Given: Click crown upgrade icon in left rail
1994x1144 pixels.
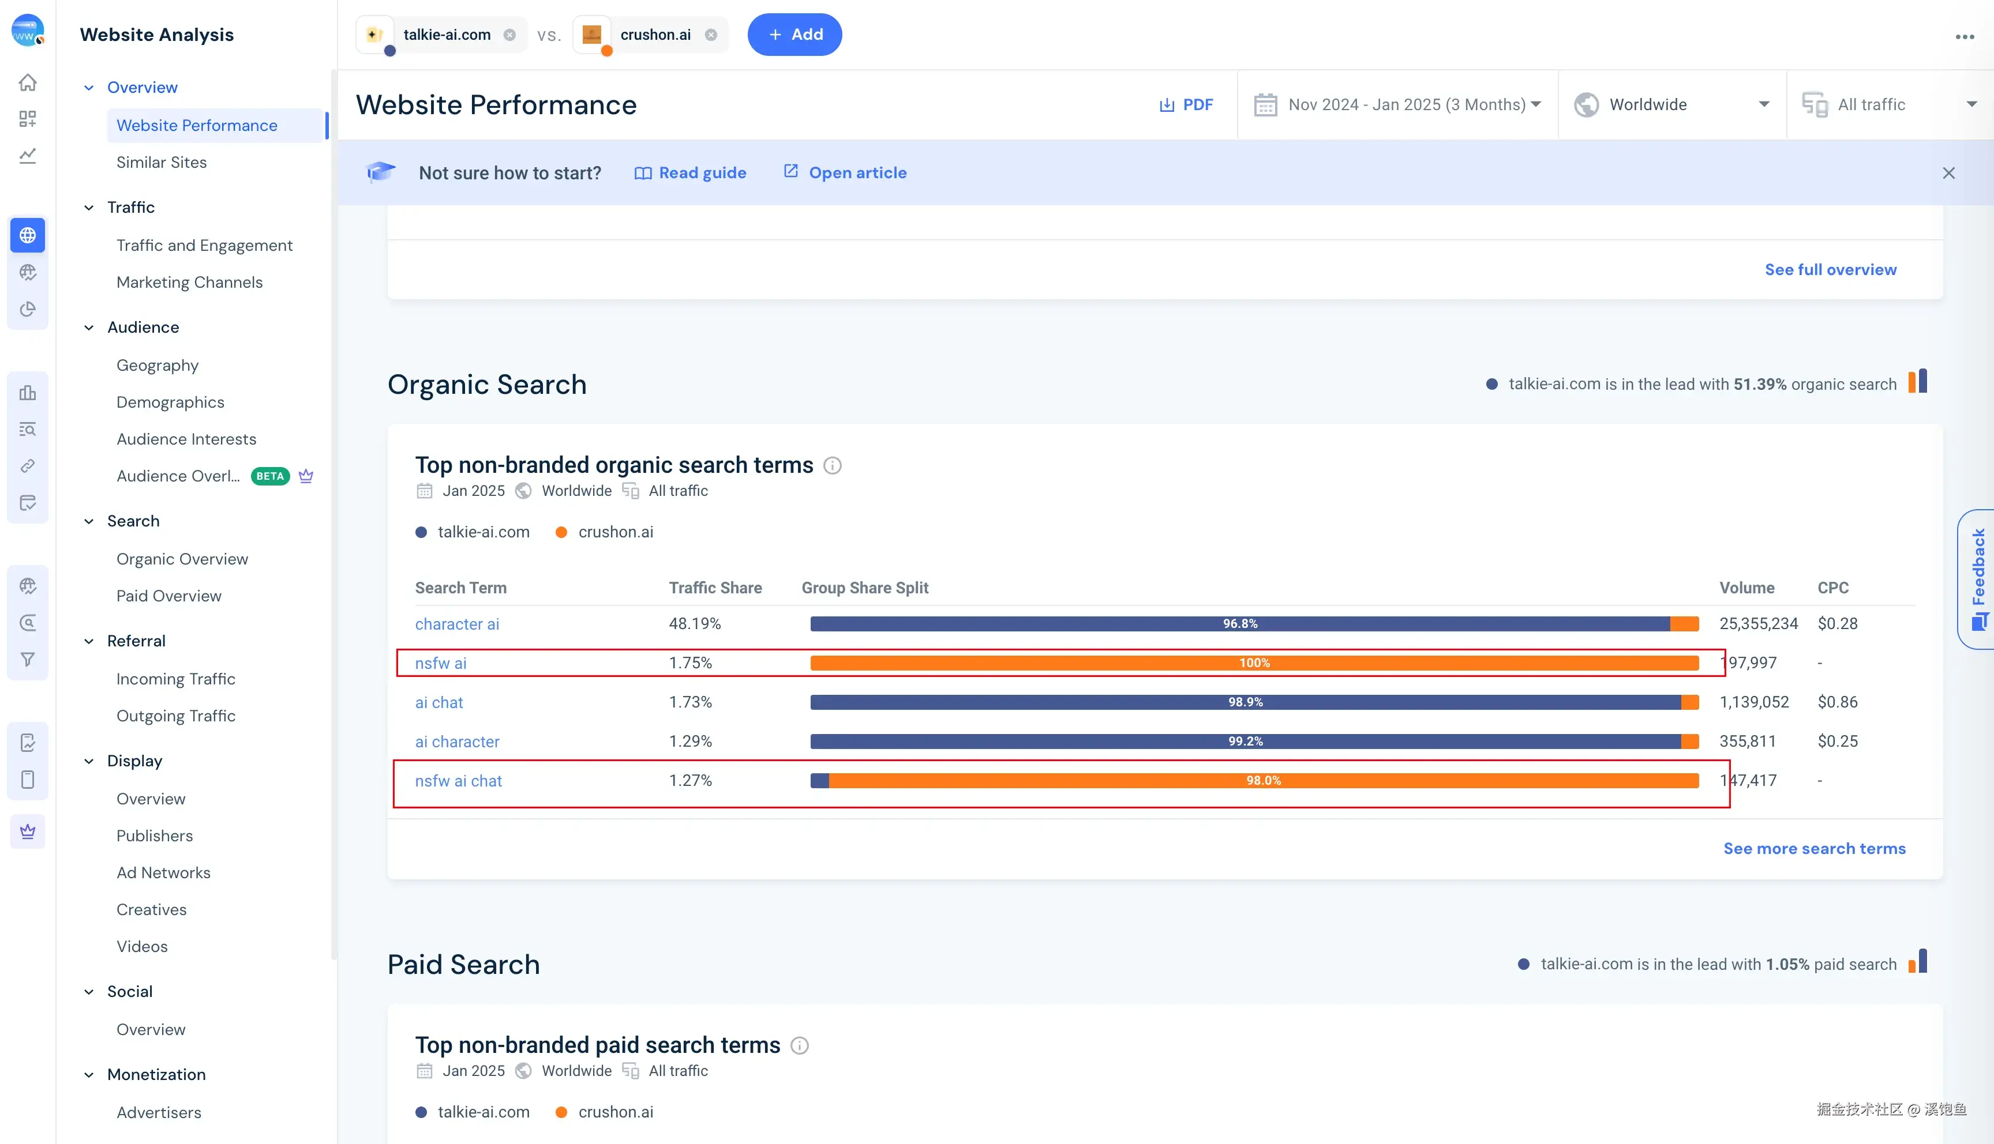Looking at the screenshot, I should tap(28, 831).
